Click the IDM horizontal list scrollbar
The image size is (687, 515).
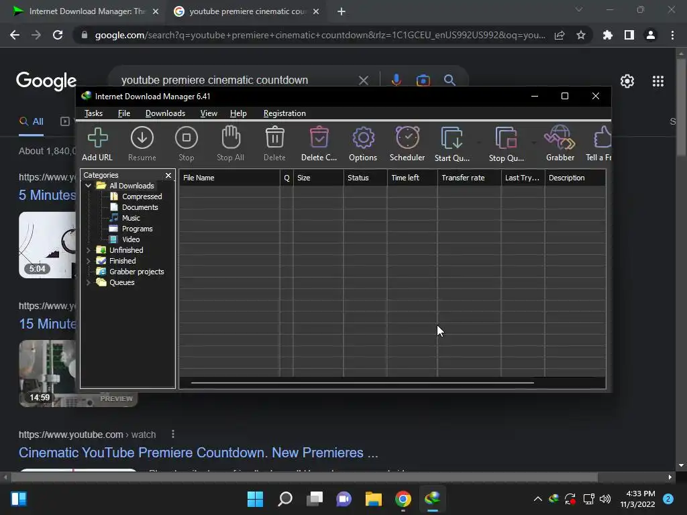(362, 383)
